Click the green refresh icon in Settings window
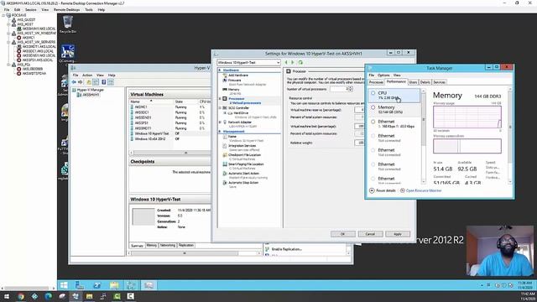 (300, 62)
